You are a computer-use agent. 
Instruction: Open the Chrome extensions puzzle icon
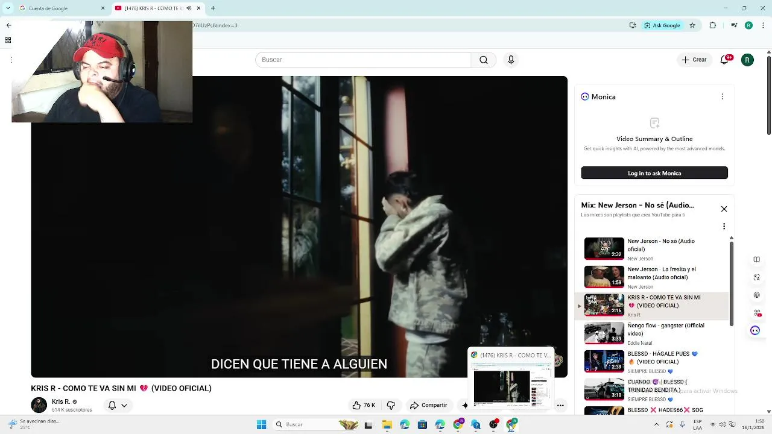[713, 25]
